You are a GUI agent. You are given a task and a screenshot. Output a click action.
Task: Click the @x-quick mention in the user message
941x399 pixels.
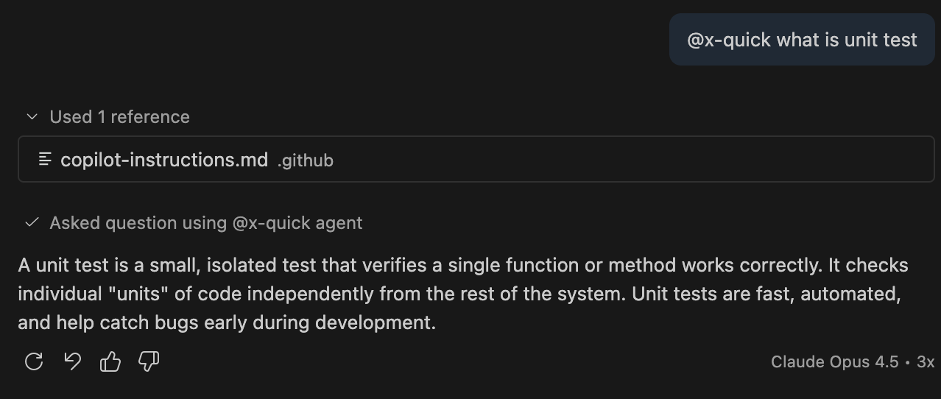[728, 40]
